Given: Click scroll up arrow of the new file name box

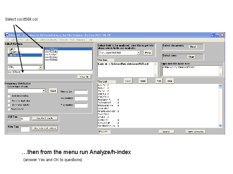Looking at the screenshot, I should [x=220, y=67].
